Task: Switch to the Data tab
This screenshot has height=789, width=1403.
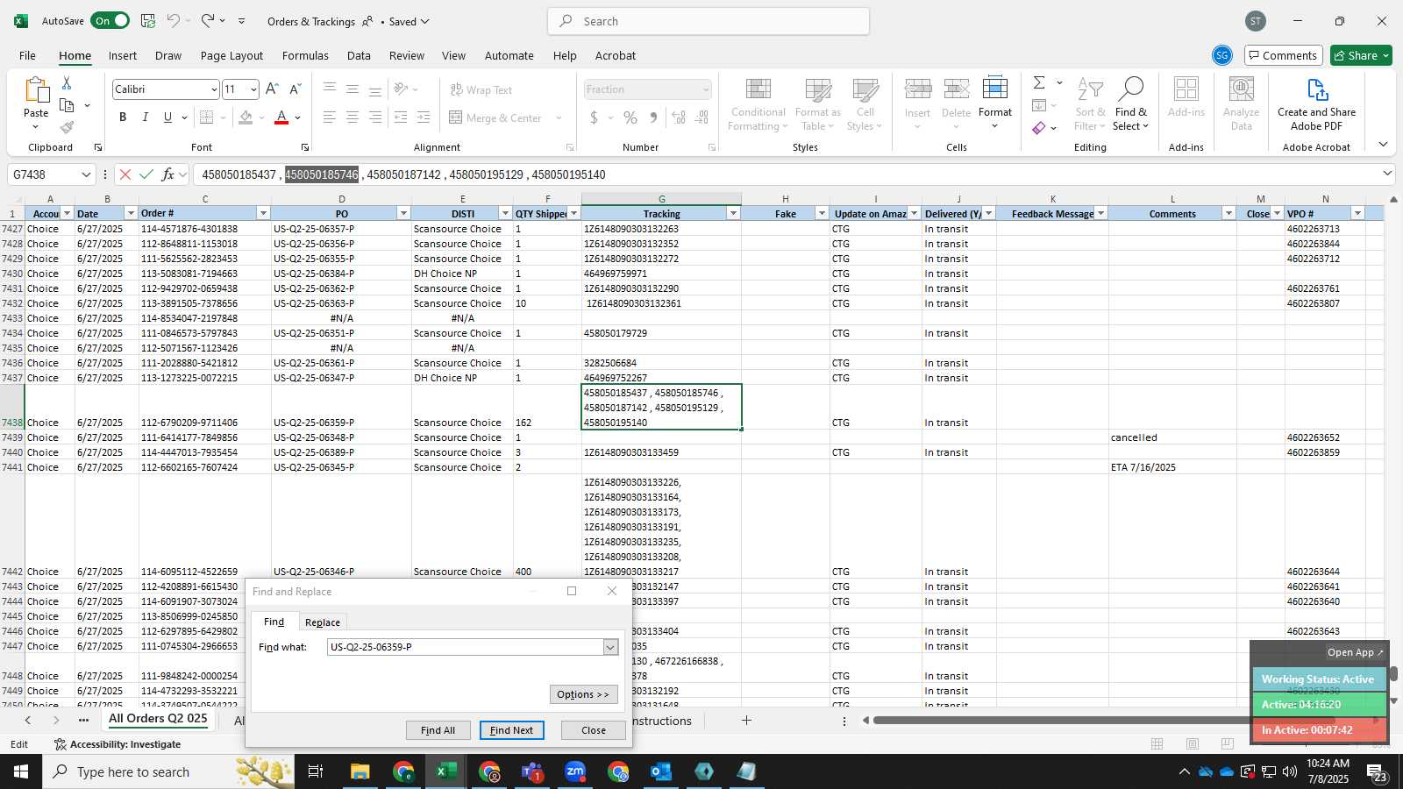Action: pyautogui.click(x=359, y=55)
